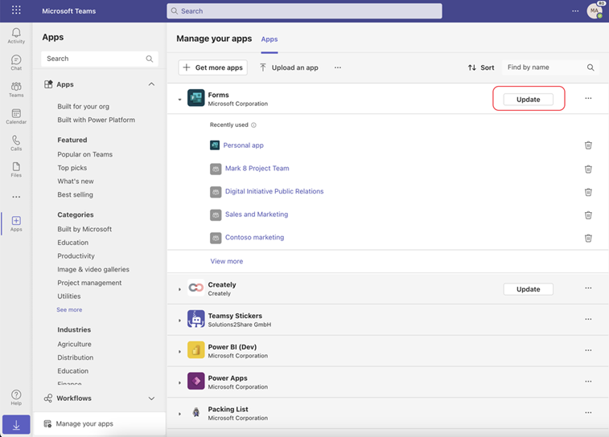Open Personal app link
This screenshot has width=609, height=437.
(243, 145)
